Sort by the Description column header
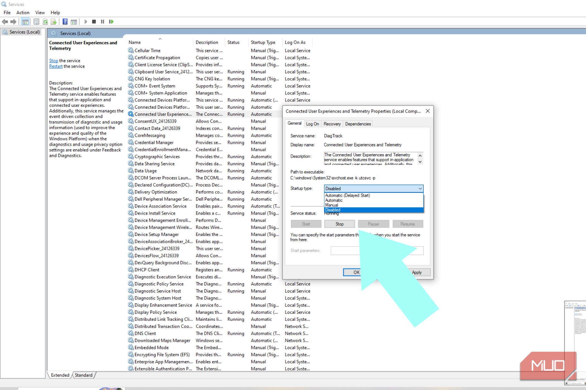The image size is (586, 390). 209,42
